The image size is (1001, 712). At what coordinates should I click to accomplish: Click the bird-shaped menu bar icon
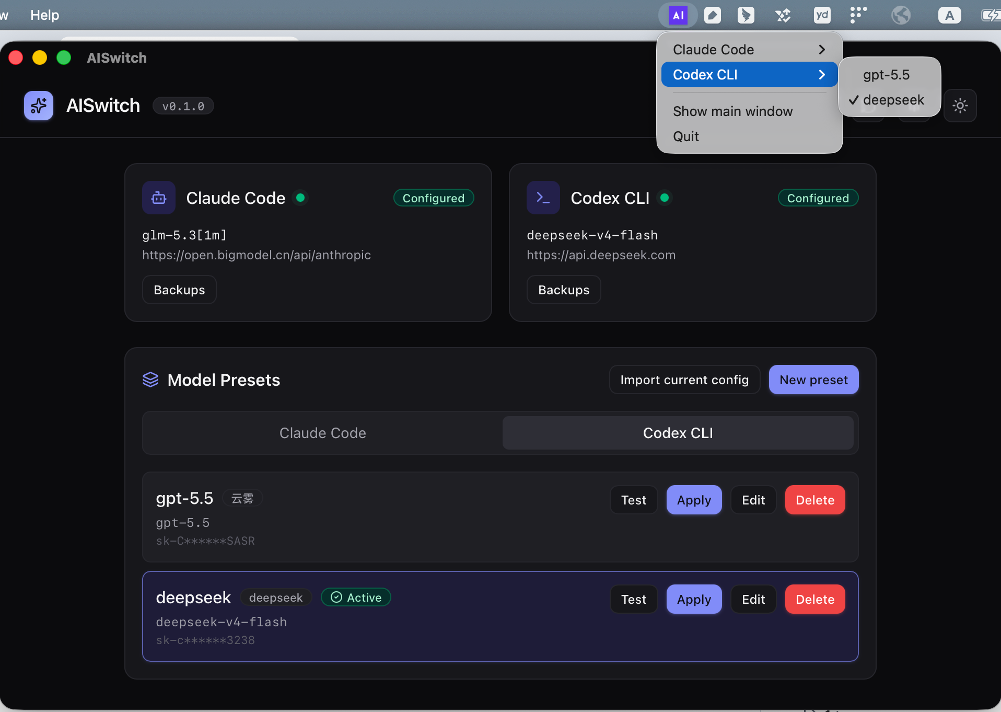click(746, 15)
